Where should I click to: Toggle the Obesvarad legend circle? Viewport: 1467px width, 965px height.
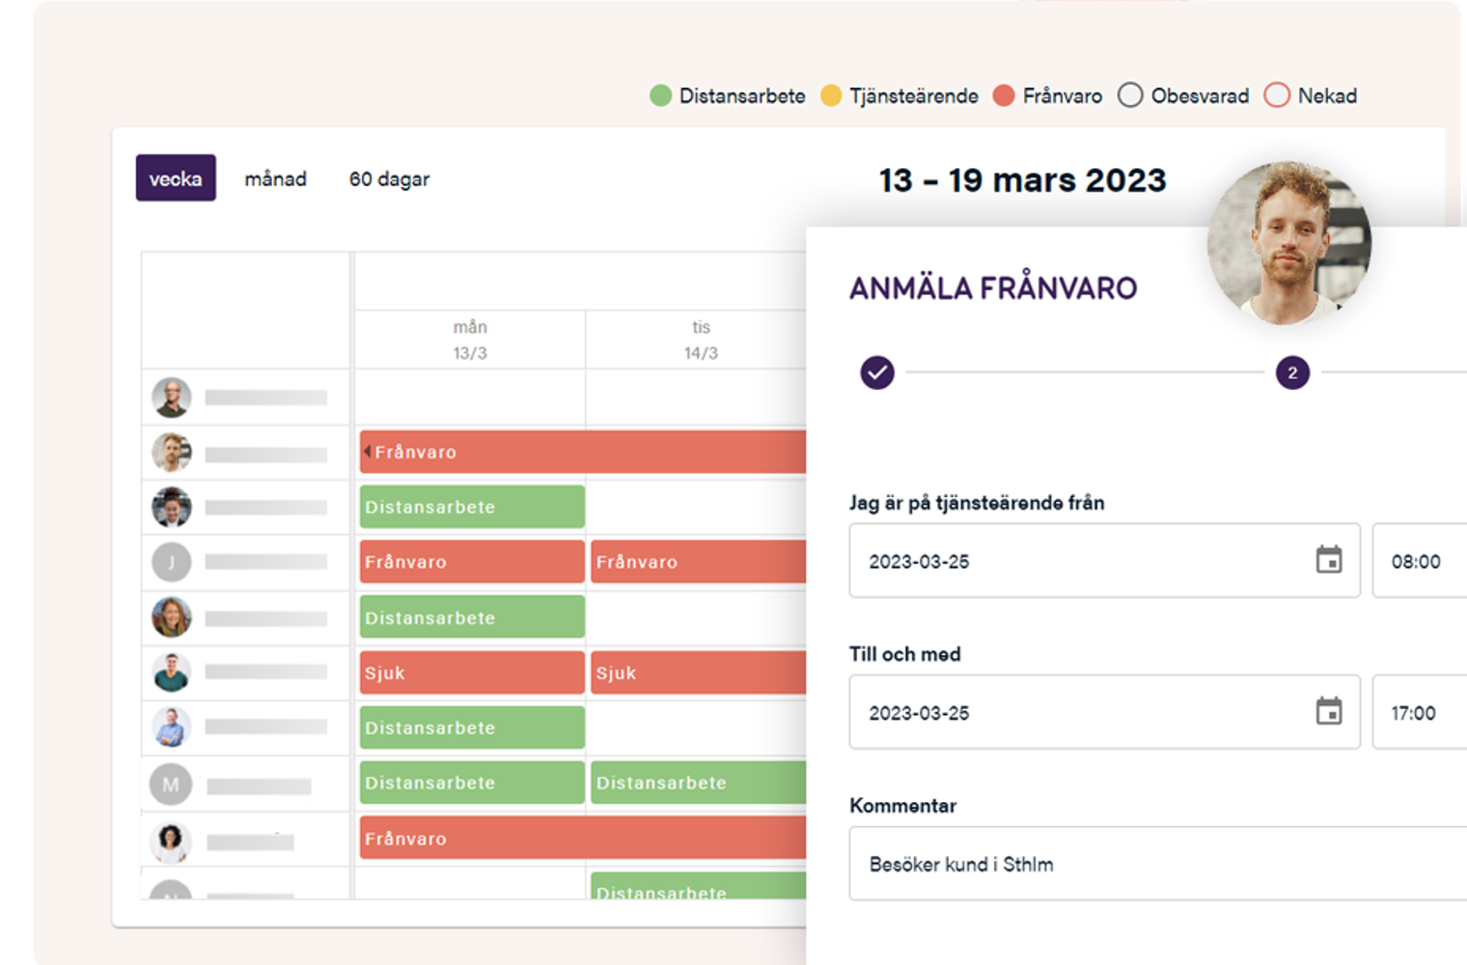point(1130,96)
